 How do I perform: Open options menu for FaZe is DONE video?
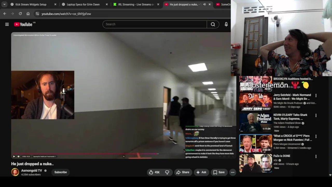(316, 156)
